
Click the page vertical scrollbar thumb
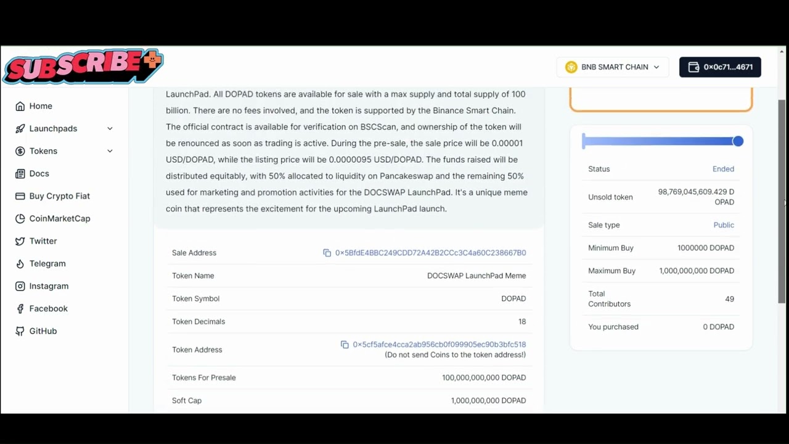782,201
